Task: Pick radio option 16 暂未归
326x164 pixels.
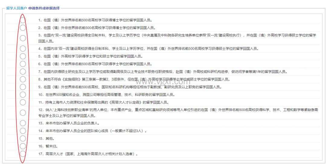Action: (23, 146)
